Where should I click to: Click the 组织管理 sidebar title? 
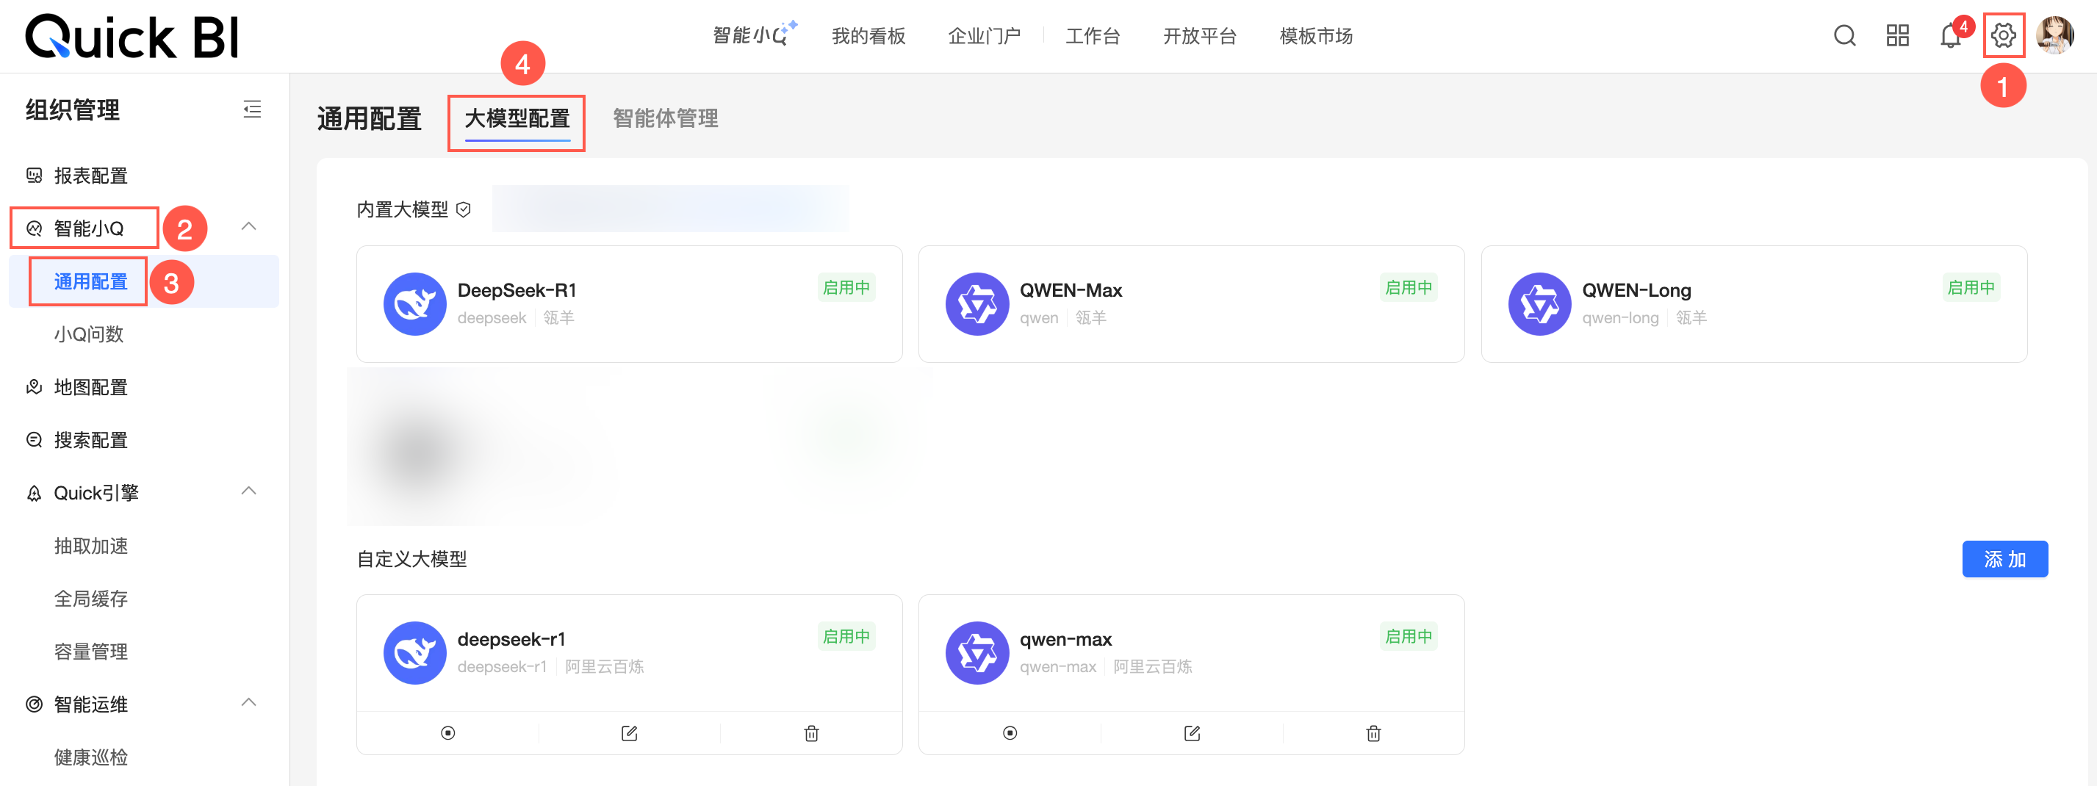tap(73, 110)
